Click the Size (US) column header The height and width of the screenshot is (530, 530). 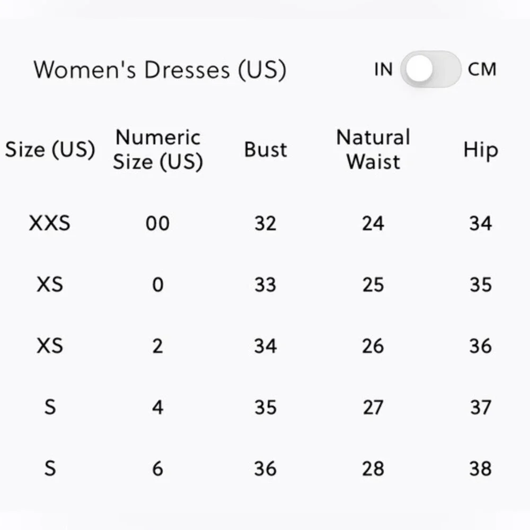point(50,149)
